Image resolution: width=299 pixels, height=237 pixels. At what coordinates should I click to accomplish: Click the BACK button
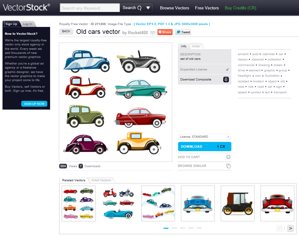66,31
